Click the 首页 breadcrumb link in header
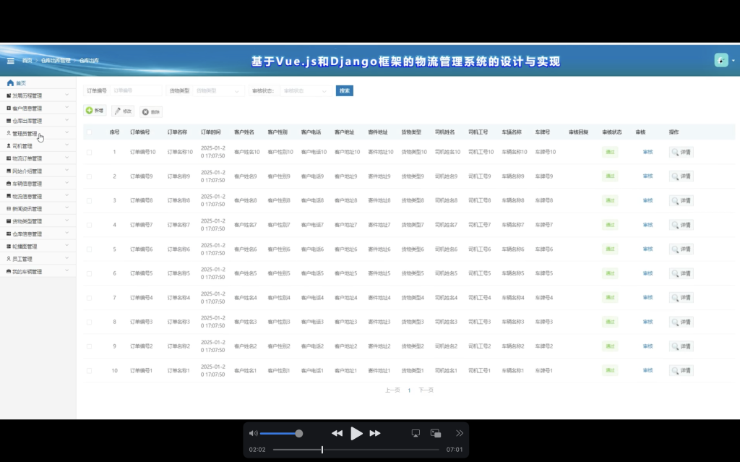Image resolution: width=740 pixels, height=462 pixels. (x=27, y=61)
